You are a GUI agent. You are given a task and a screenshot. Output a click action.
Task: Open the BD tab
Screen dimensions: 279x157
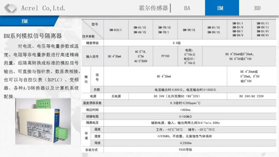pos(257,8)
